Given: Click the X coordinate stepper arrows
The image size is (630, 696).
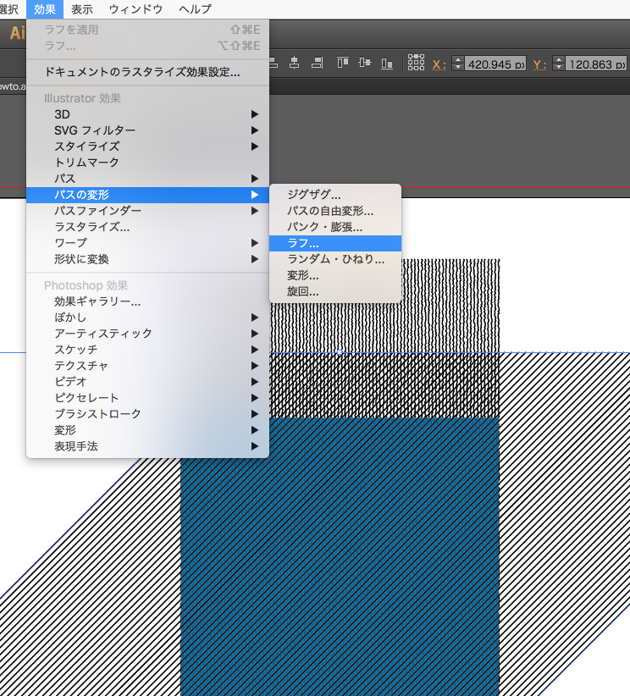Looking at the screenshot, I should pyautogui.click(x=458, y=64).
